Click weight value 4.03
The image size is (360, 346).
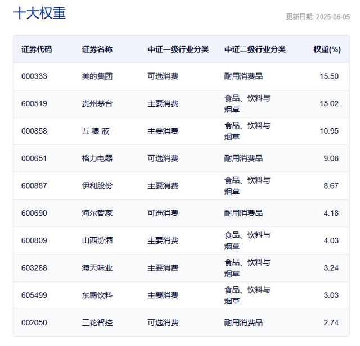coord(331,240)
